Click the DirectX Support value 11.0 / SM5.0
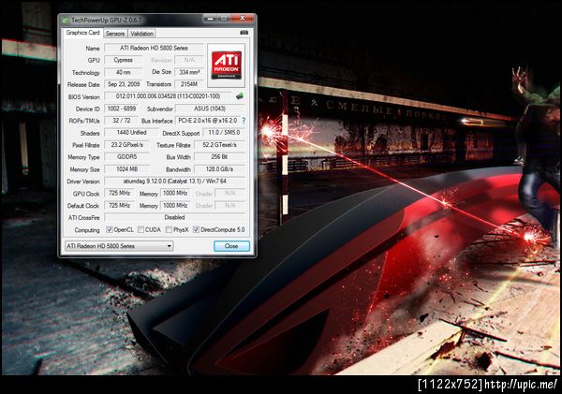 [224, 133]
